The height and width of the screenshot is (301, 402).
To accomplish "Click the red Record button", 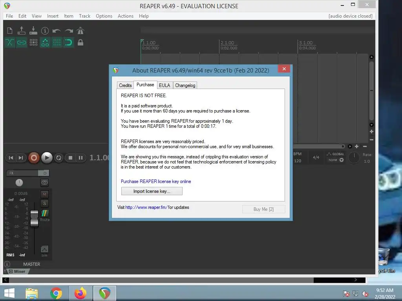I will [34, 158].
